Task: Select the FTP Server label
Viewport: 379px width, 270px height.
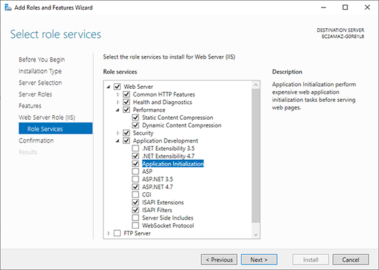Action: pyautogui.click(x=137, y=233)
